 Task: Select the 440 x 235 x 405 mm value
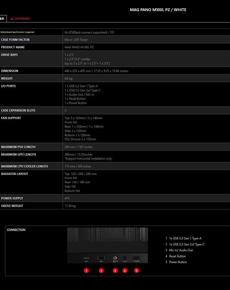tap(96, 71)
